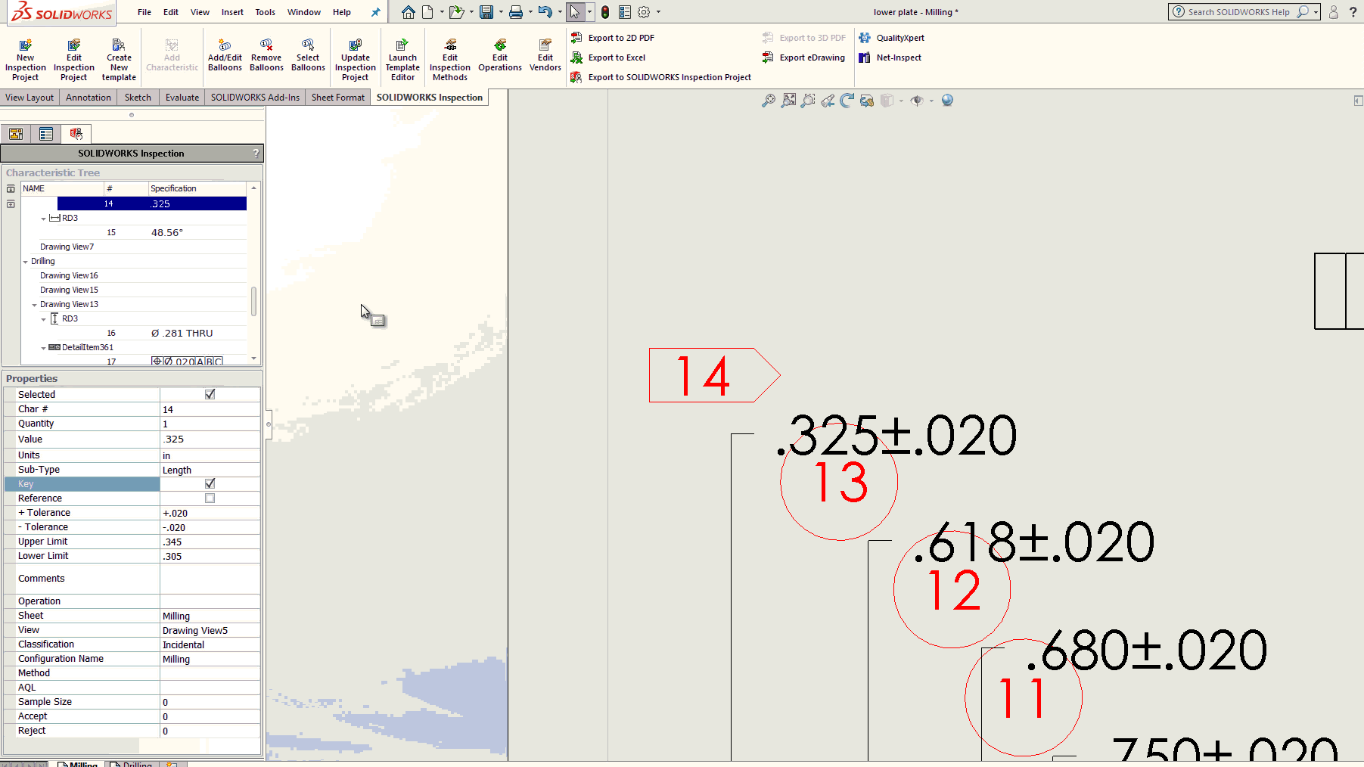This screenshot has width=1364, height=767.
Task: Switch to the Annotation tab
Action: point(88,98)
